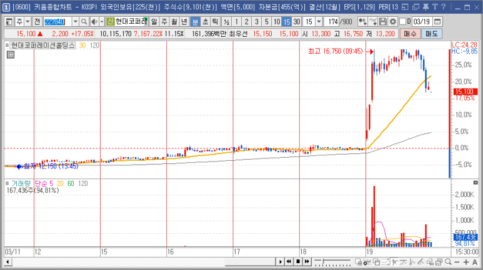Click the bottom magnifier zoom icon

pyautogui.click(x=448, y=262)
